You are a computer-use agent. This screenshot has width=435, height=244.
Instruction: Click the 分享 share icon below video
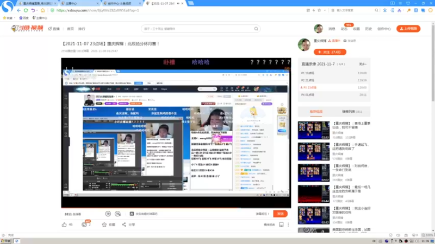pyautogui.click(x=124, y=224)
